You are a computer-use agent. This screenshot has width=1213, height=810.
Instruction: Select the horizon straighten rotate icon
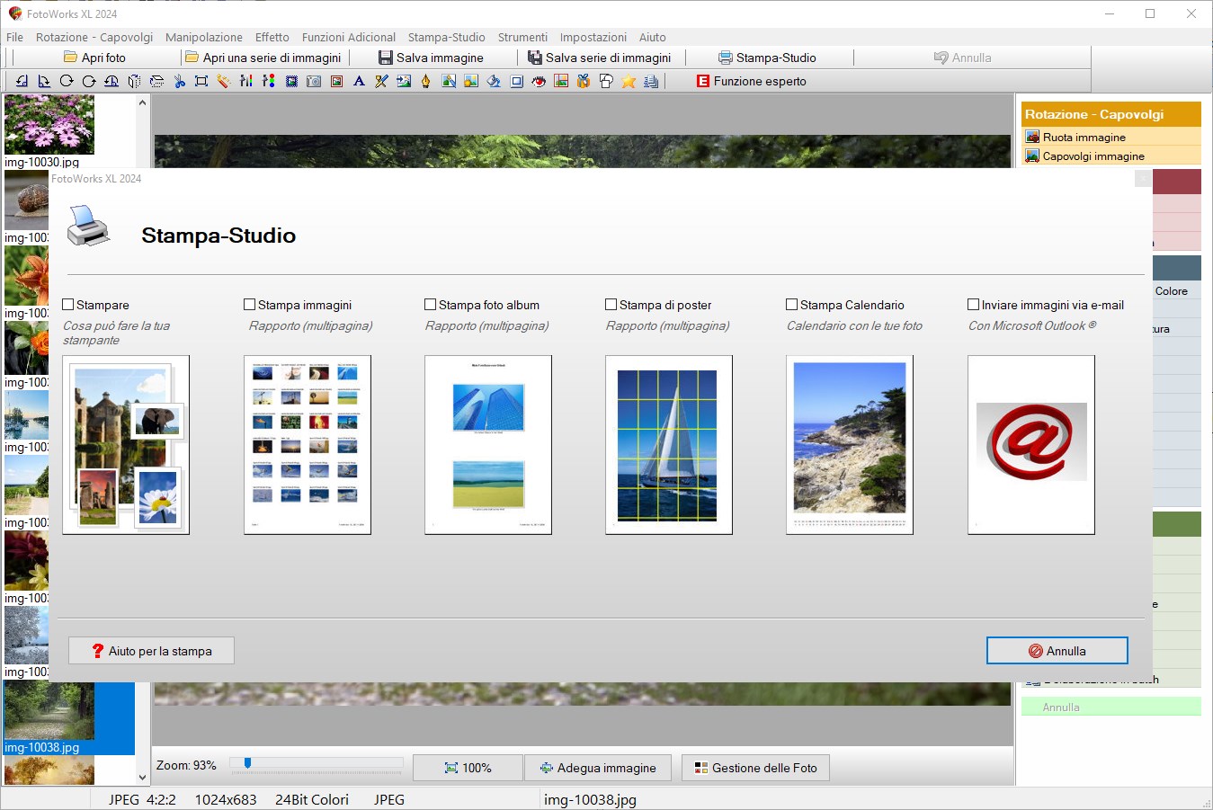click(111, 81)
